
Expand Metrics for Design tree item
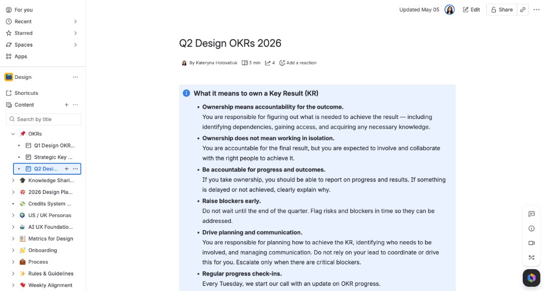[x=13, y=239]
